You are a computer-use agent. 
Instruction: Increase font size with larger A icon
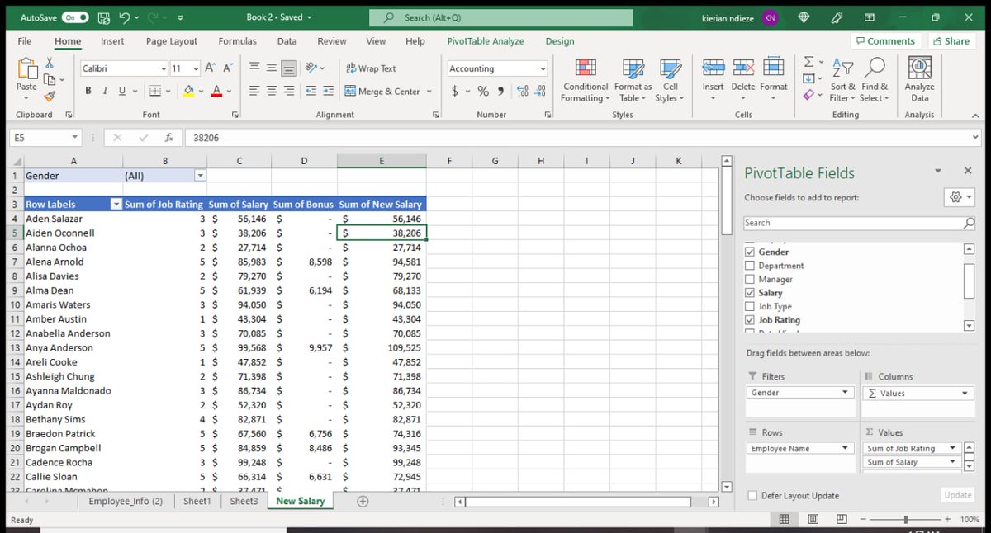tap(211, 68)
